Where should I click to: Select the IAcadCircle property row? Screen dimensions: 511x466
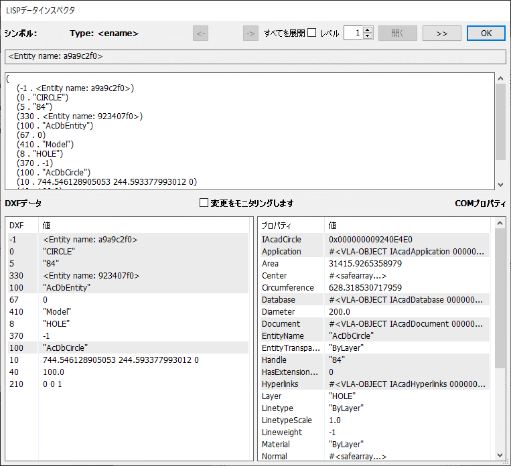pos(375,240)
